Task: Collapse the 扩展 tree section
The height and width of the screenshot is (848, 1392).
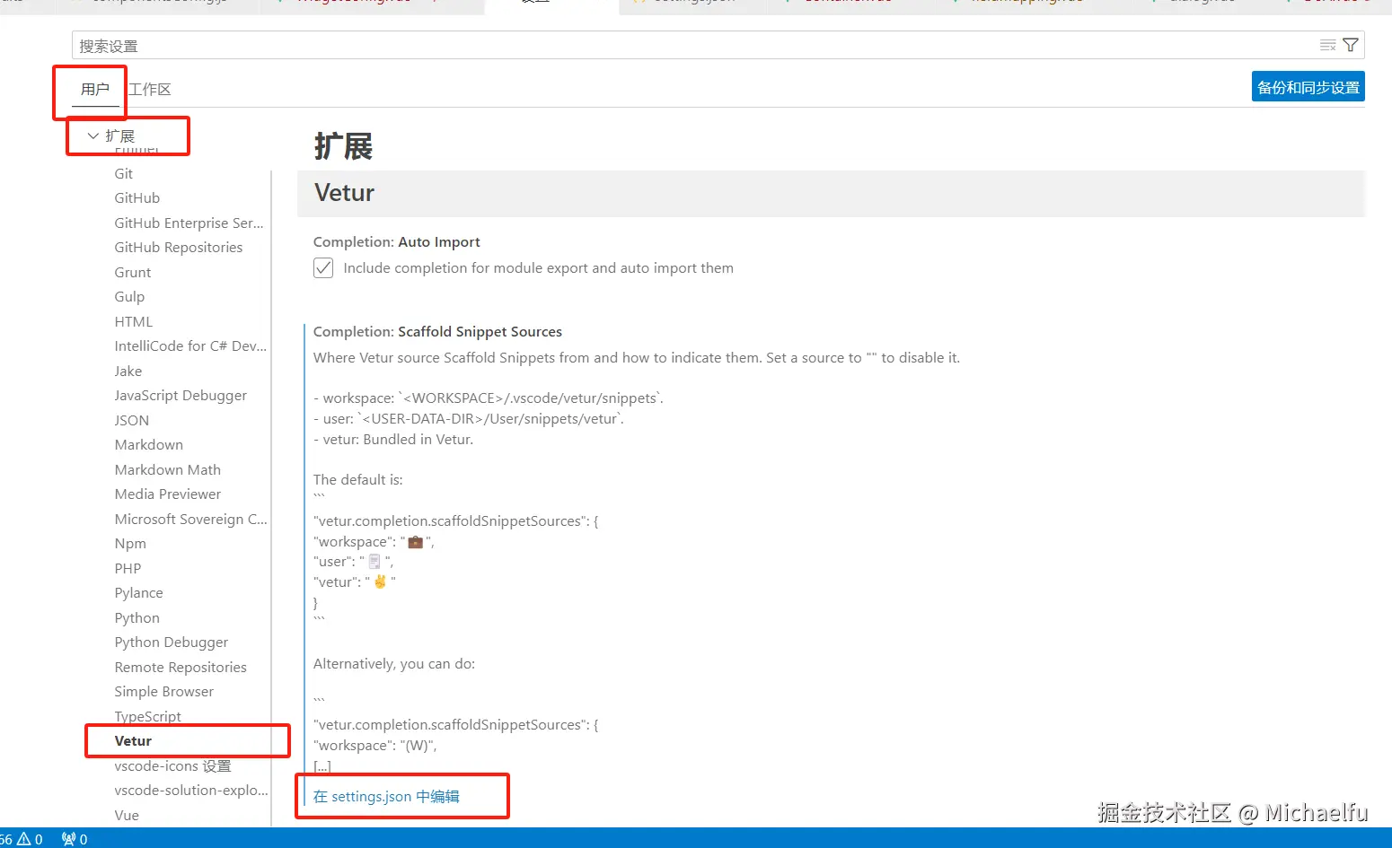Action: coord(93,136)
